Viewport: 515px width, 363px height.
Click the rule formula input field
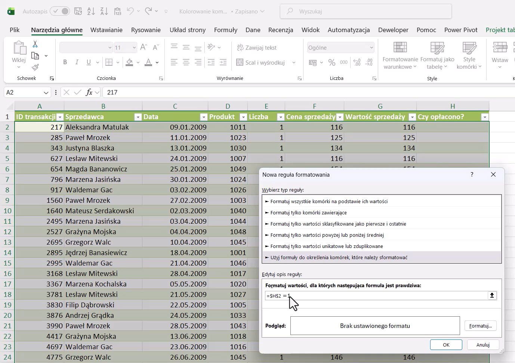click(376, 295)
